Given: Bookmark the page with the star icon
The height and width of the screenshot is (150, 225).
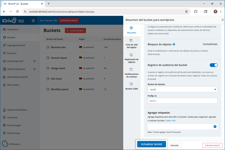Looking at the screenshot, I should (x=186, y=12).
